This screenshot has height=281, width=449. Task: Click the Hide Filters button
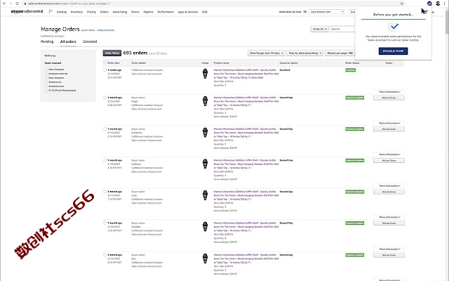click(x=112, y=53)
